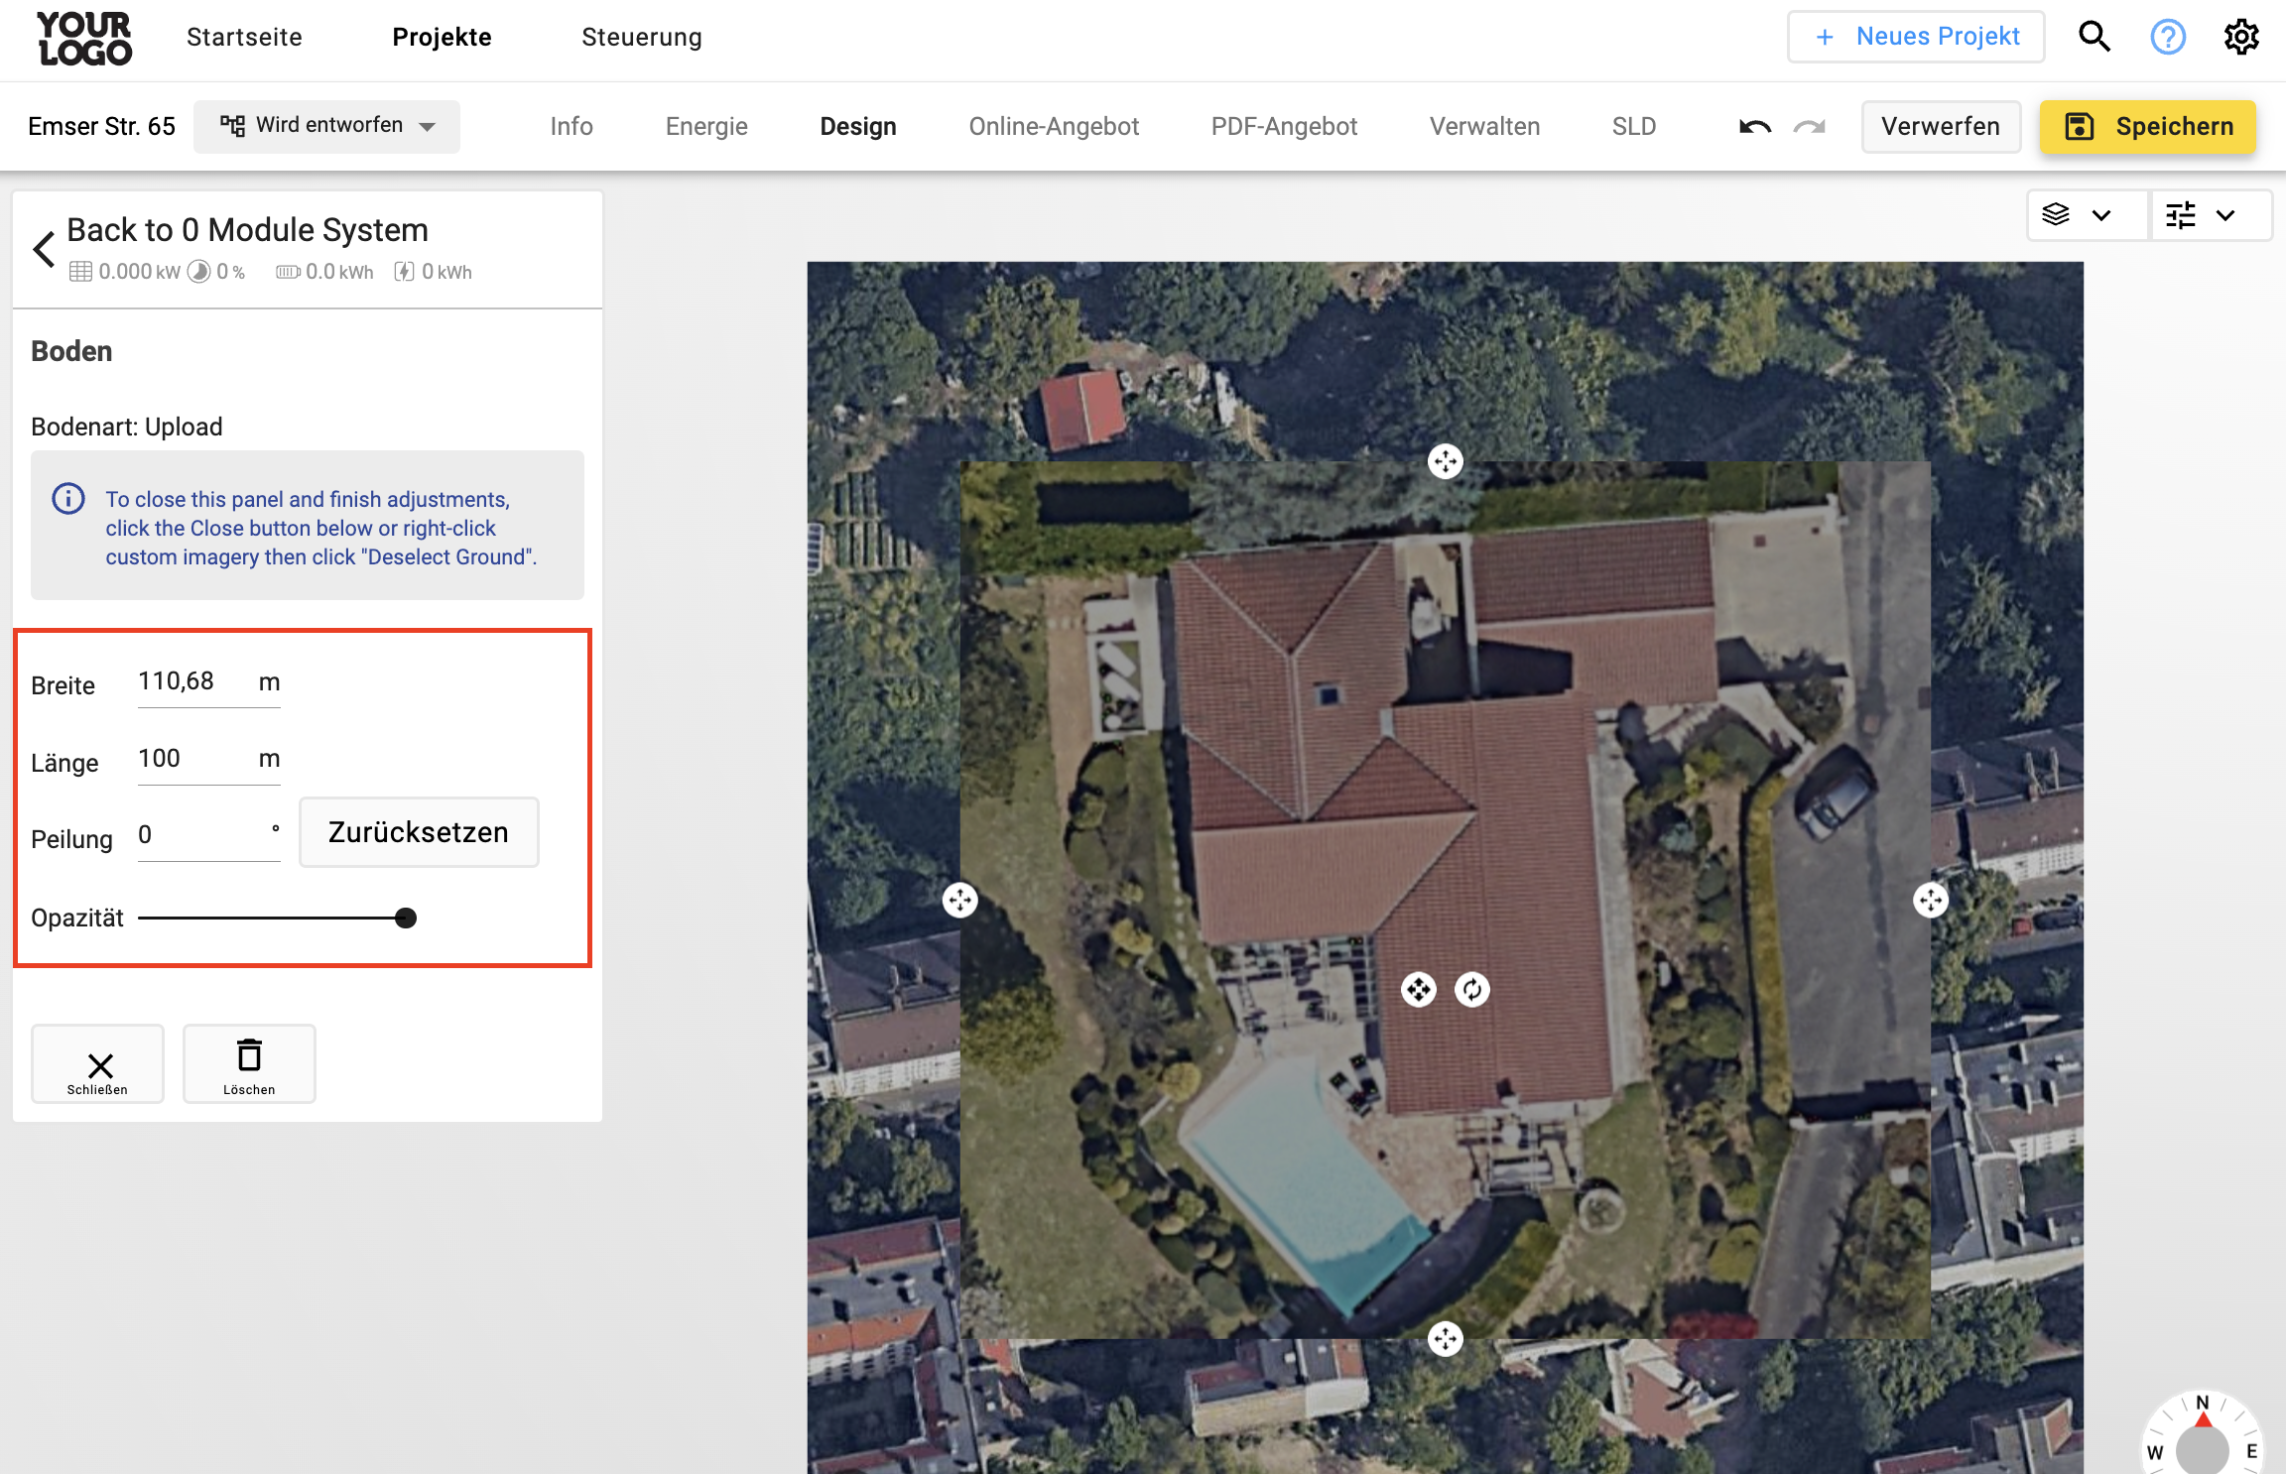
Task: Switch to the Online-Angebot tab
Action: point(1054,127)
